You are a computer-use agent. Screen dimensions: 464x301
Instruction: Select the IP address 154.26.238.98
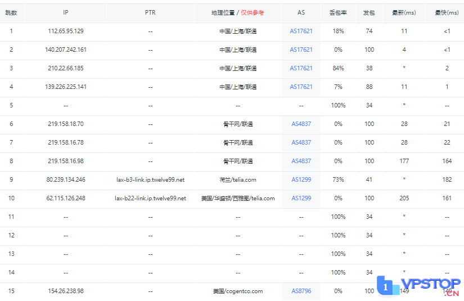(66, 291)
